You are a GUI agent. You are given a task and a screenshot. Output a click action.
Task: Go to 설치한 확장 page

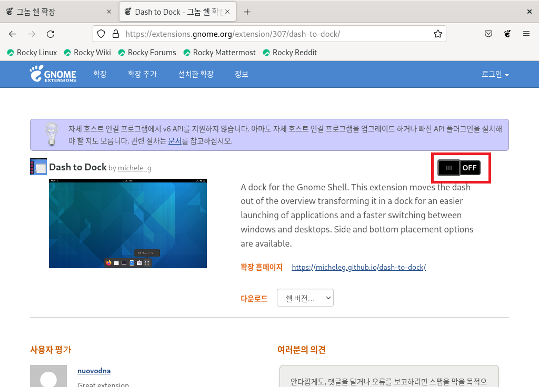click(x=196, y=74)
